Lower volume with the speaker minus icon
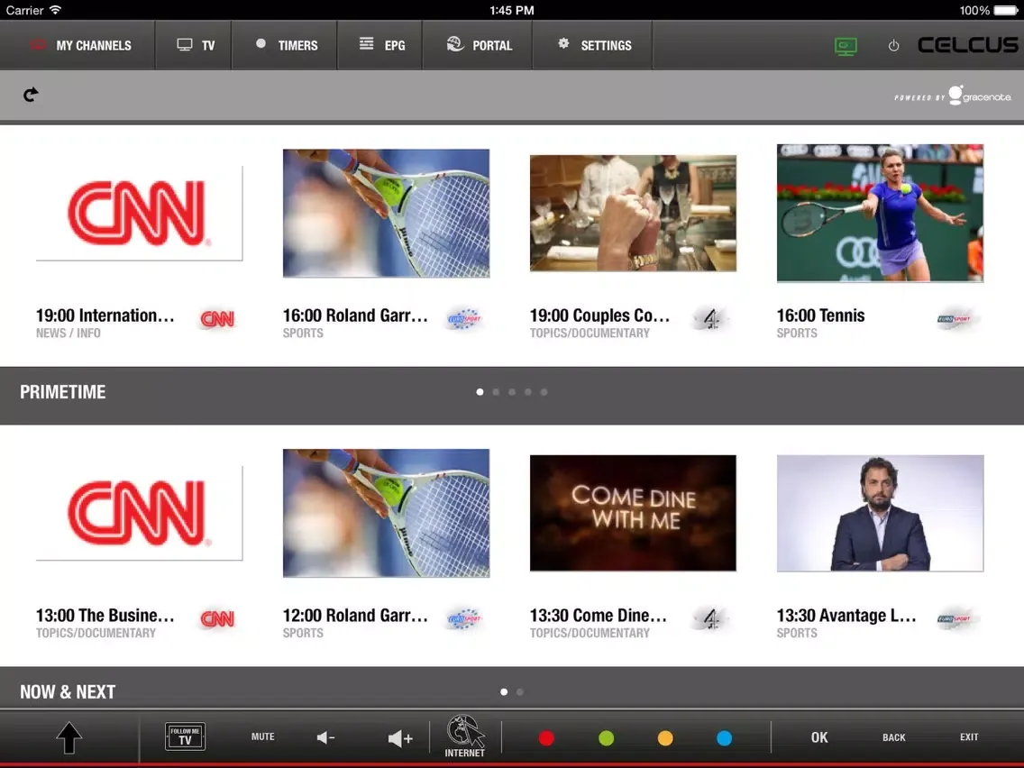Image resolution: width=1024 pixels, height=768 pixels. click(x=326, y=738)
